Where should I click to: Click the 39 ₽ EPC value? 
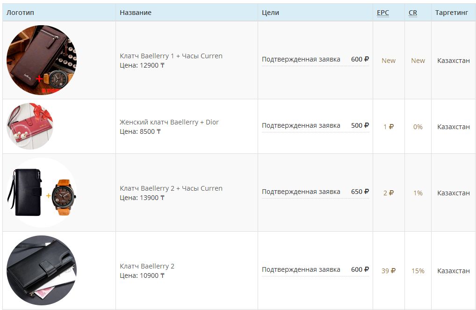[388, 271]
